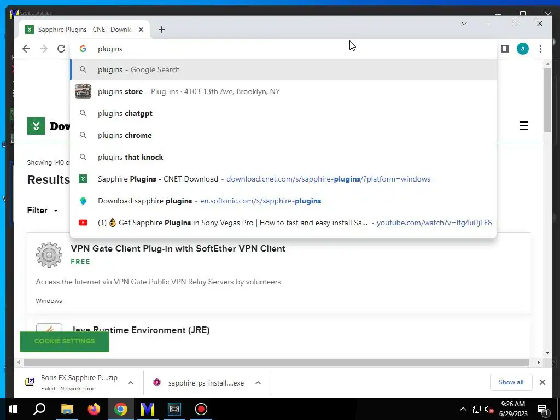Open sapphire-ps-install exe download

(x=199, y=383)
